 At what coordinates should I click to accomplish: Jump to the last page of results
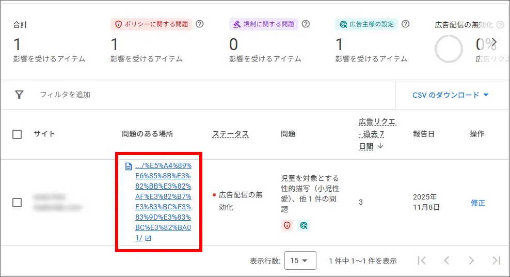pyautogui.click(x=496, y=261)
